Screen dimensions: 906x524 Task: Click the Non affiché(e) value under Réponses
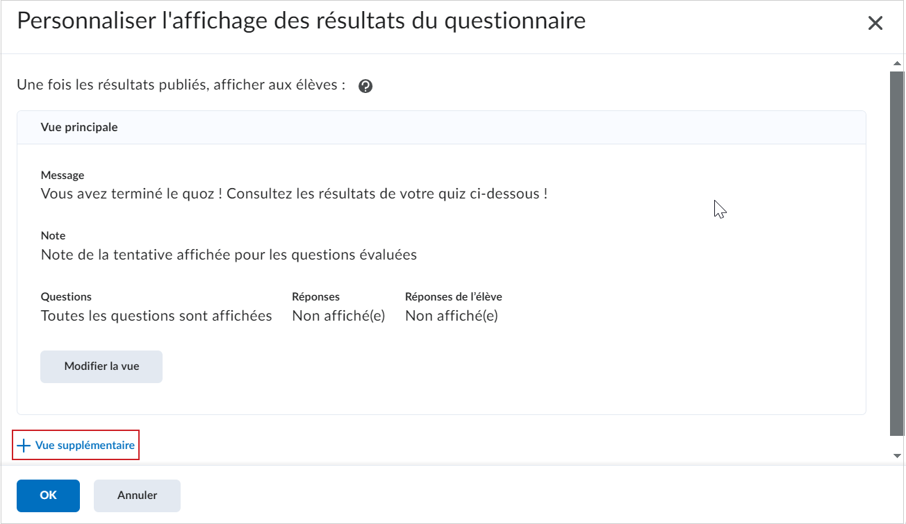point(338,316)
